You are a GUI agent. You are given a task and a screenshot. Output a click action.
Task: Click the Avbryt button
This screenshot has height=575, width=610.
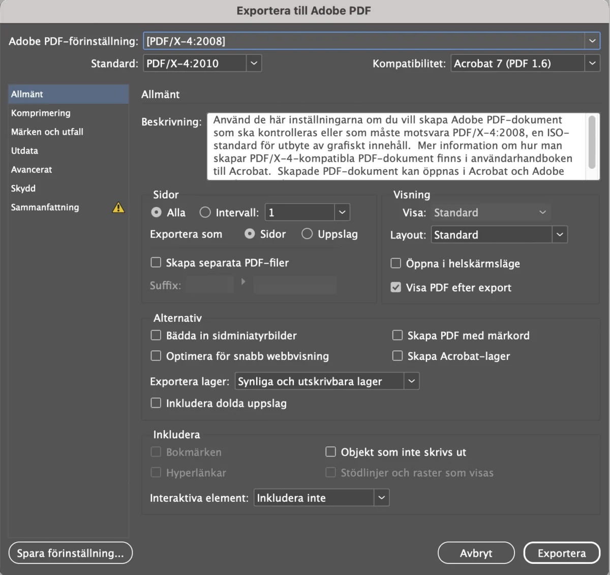[476, 553]
